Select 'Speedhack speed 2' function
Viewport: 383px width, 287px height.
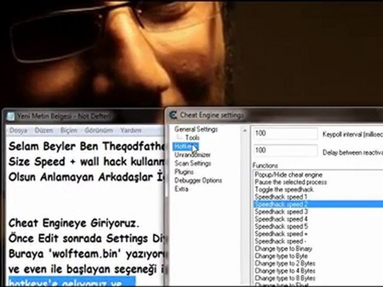(318, 204)
